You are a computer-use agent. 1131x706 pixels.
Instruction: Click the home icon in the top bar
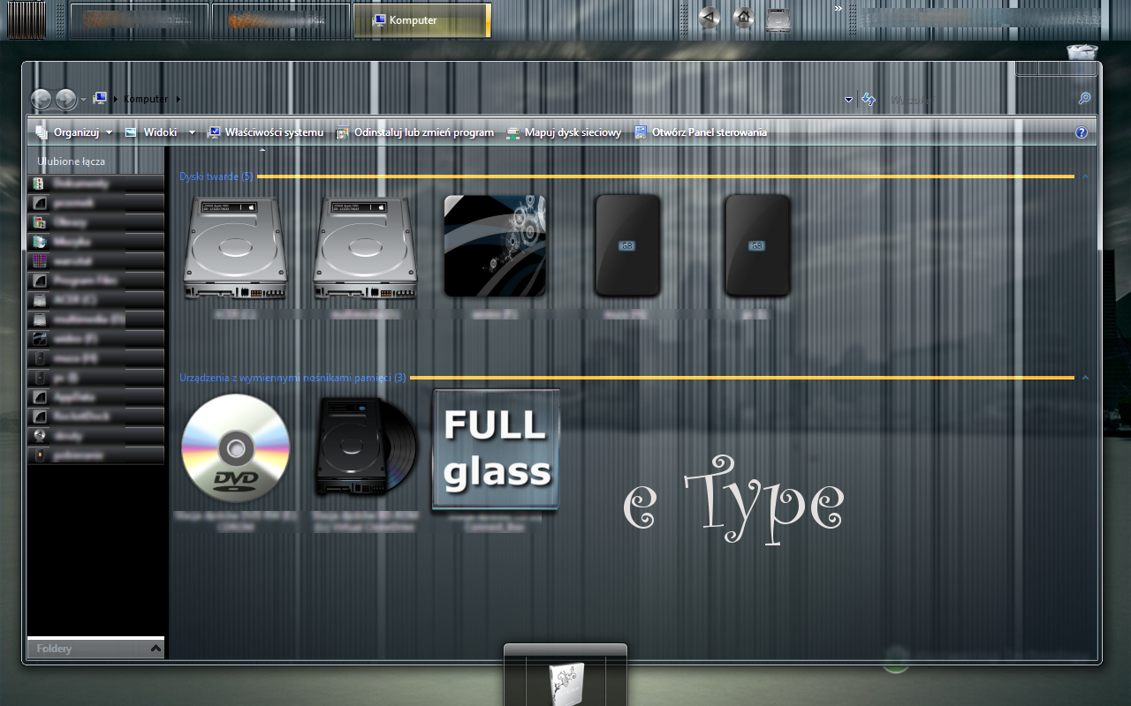pyautogui.click(x=744, y=17)
